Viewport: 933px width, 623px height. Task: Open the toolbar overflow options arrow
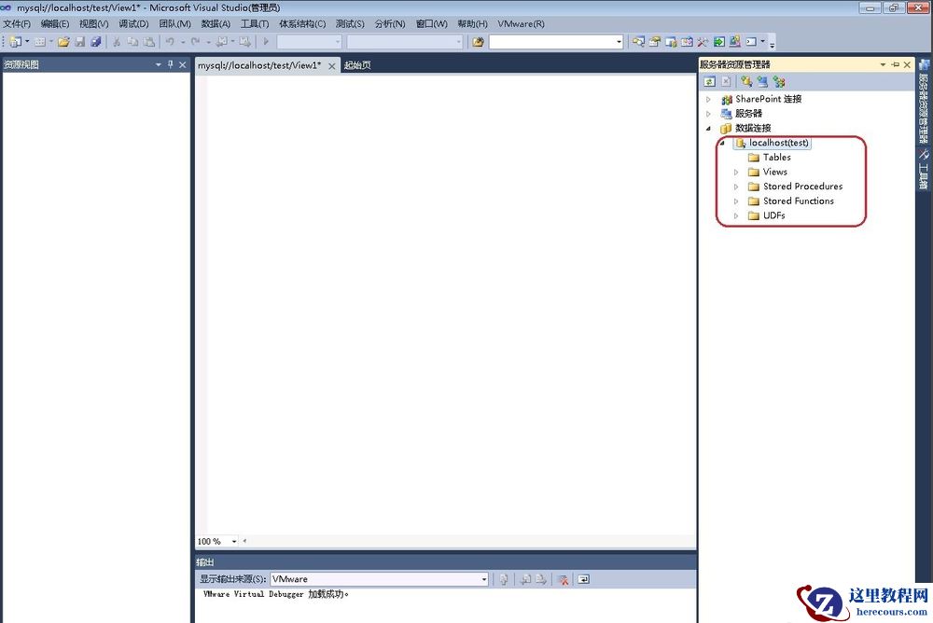(772, 43)
